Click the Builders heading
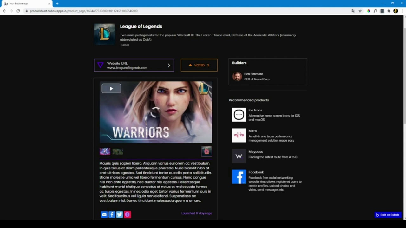406x228 pixels. 239,63
